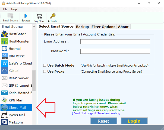Click the Buy Now shopping cart icon
Screen dimensions: 164x130
point(39,16)
